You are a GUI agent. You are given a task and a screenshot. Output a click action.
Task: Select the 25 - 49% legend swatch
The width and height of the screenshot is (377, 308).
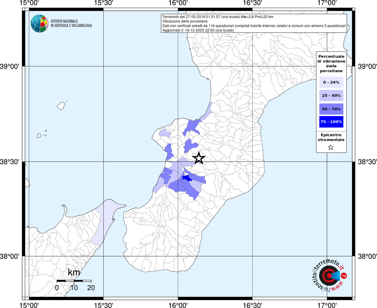331,95
